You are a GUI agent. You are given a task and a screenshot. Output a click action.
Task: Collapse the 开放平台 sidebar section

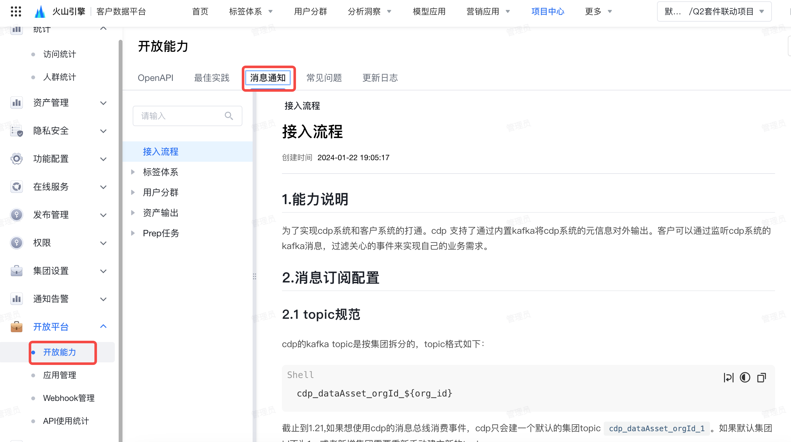pos(103,326)
